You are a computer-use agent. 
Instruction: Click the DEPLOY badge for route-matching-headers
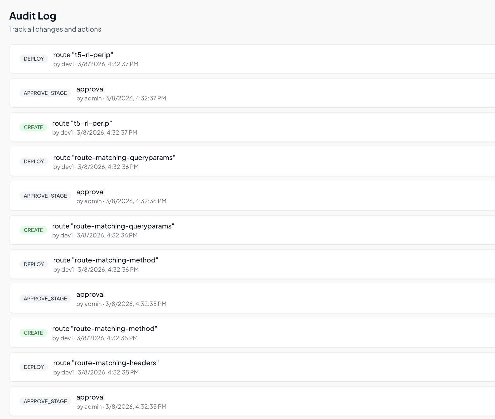click(34, 367)
